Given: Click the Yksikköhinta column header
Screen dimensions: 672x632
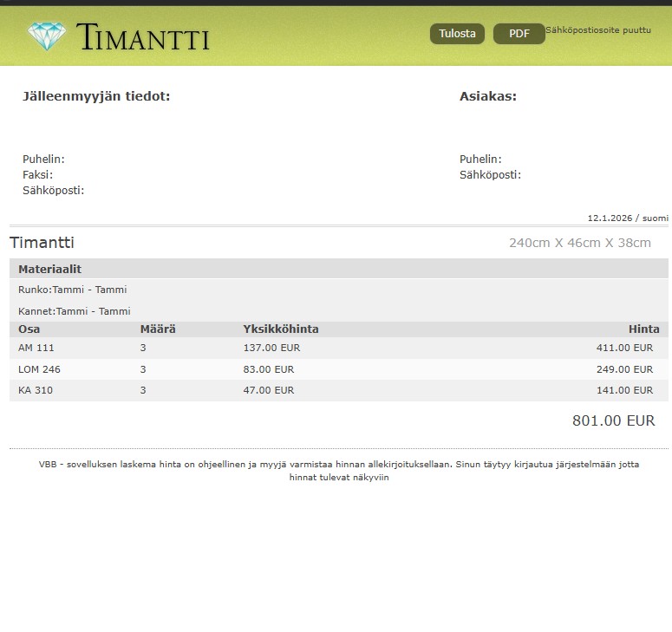Looking at the screenshot, I should 280,329.
